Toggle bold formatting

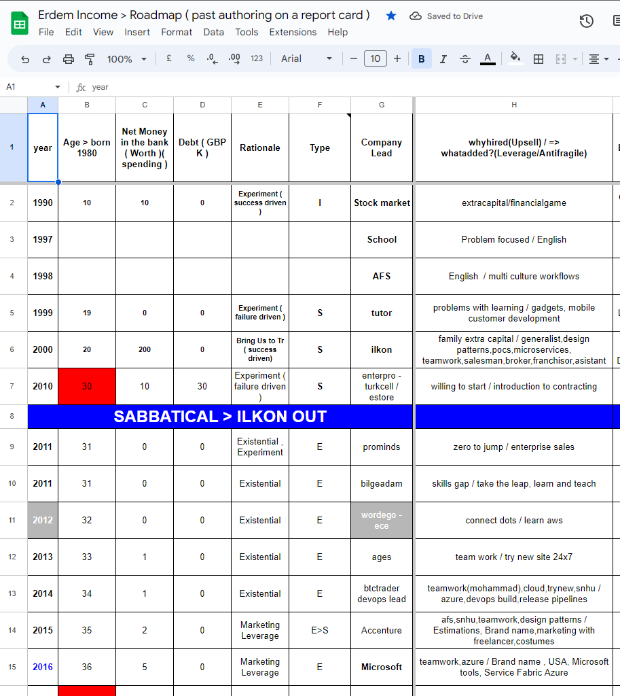pos(421,58)
